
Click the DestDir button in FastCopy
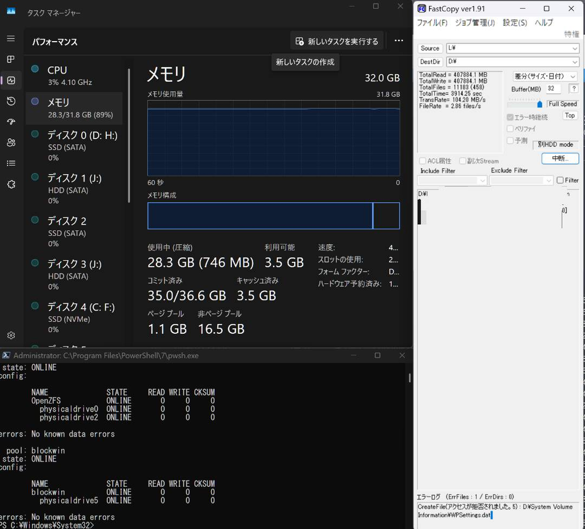click(x=430, y=62)
